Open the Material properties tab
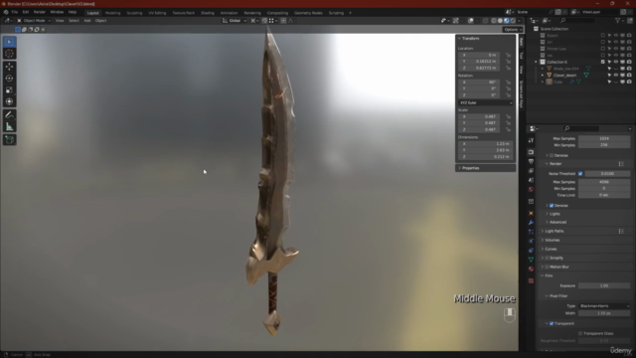The height and width of the screenshot is (358, 636). click(x=531, y=268)
